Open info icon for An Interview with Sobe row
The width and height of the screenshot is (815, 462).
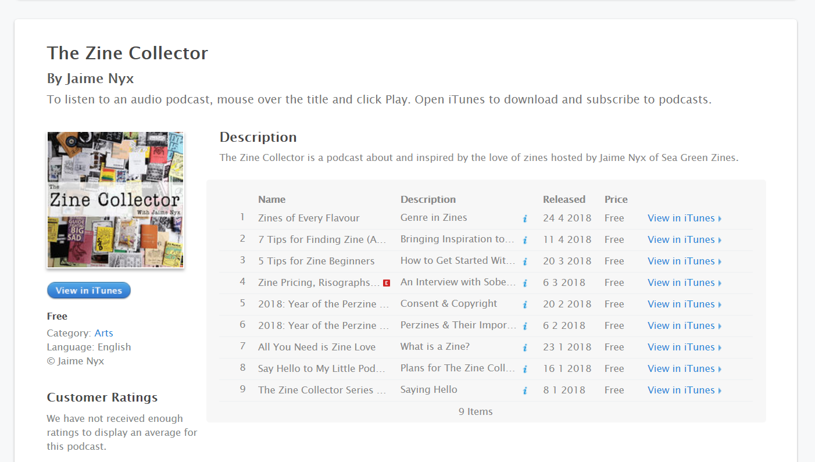coord(524,283)
